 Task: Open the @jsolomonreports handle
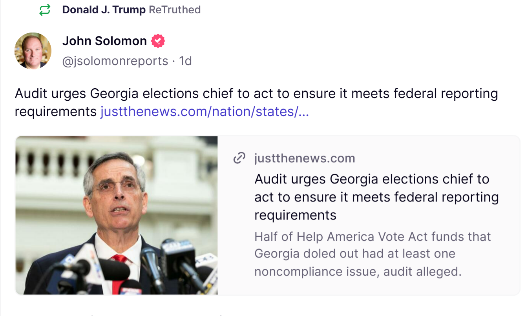(x=115, y=61)
